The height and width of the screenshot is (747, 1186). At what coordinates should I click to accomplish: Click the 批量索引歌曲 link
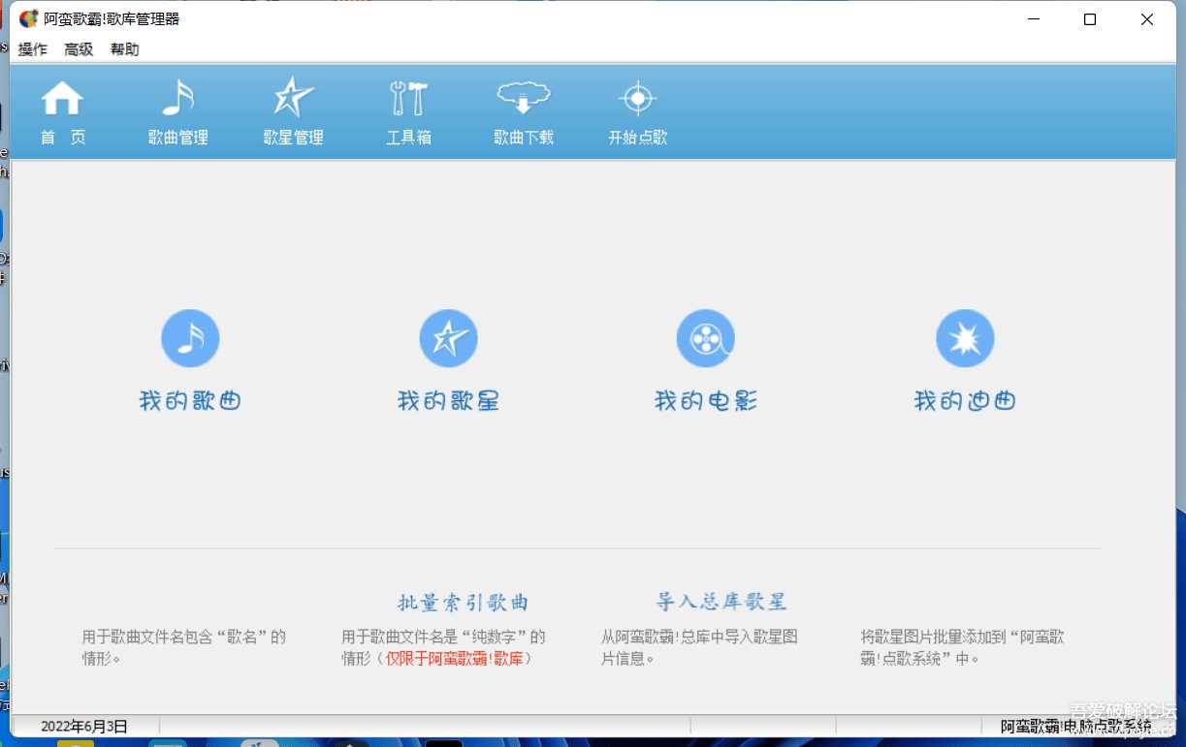(x=464, y=602)
